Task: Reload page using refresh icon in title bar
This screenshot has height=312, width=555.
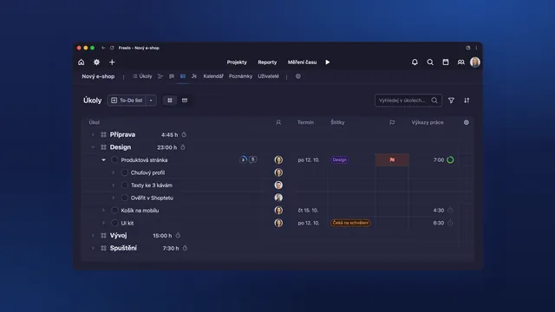Action: [112, 48]
